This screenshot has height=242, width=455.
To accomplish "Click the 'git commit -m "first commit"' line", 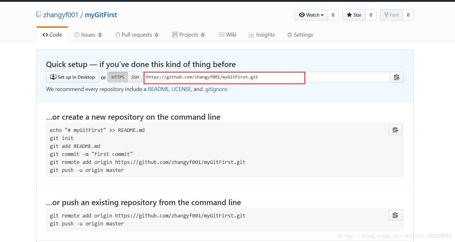I will point(91,154).
